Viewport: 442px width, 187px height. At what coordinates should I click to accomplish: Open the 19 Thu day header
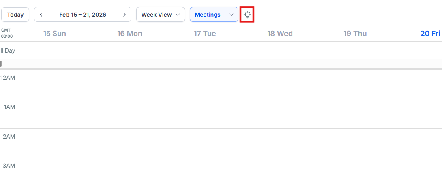point(355,34)
